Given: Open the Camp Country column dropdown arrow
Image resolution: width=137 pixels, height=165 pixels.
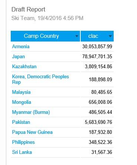Looking at the screenshot, I should 77,36.
